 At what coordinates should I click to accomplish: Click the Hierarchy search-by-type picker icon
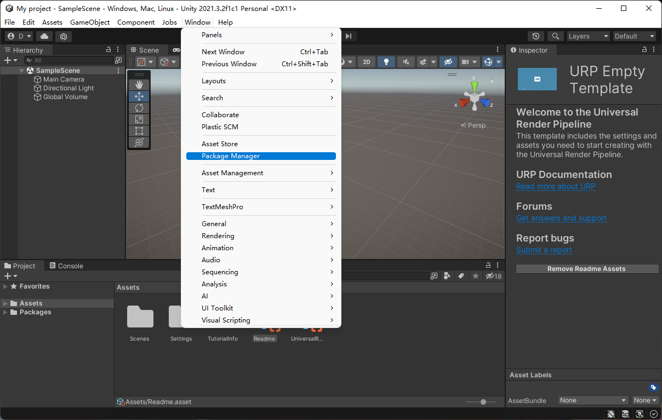(118, 60)
